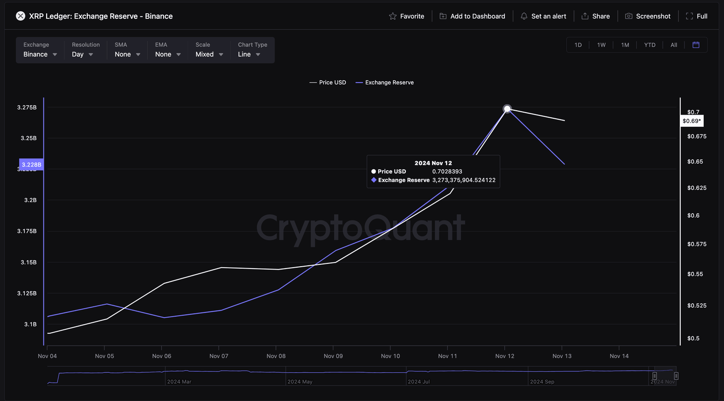This screenshot has height=401, width=724.
Task: Click the Screenshot camera icon
Action: tap(628, 16)
